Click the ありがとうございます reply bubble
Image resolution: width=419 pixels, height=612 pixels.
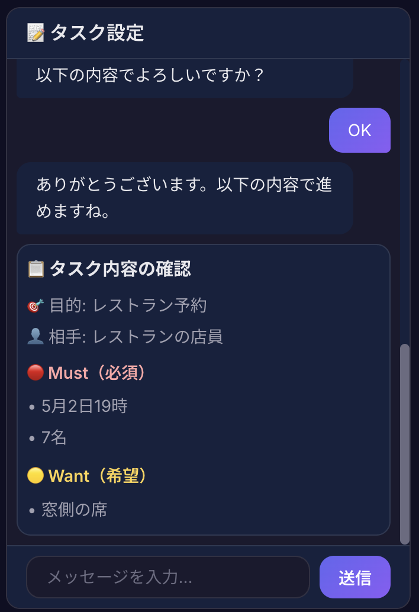click(x=185, y=198)
